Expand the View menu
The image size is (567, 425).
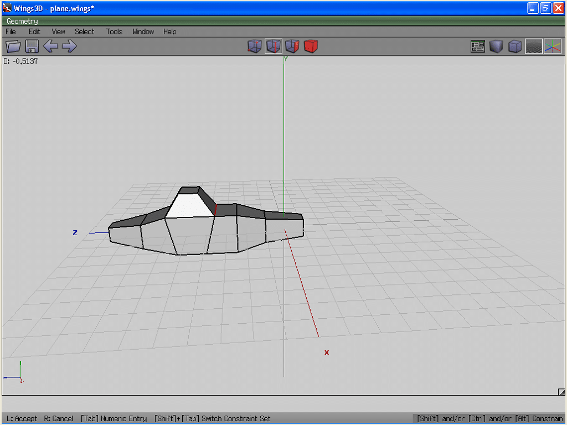point(58,32)
